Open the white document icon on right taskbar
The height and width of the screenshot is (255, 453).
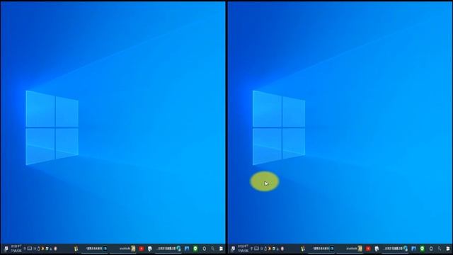377,249
